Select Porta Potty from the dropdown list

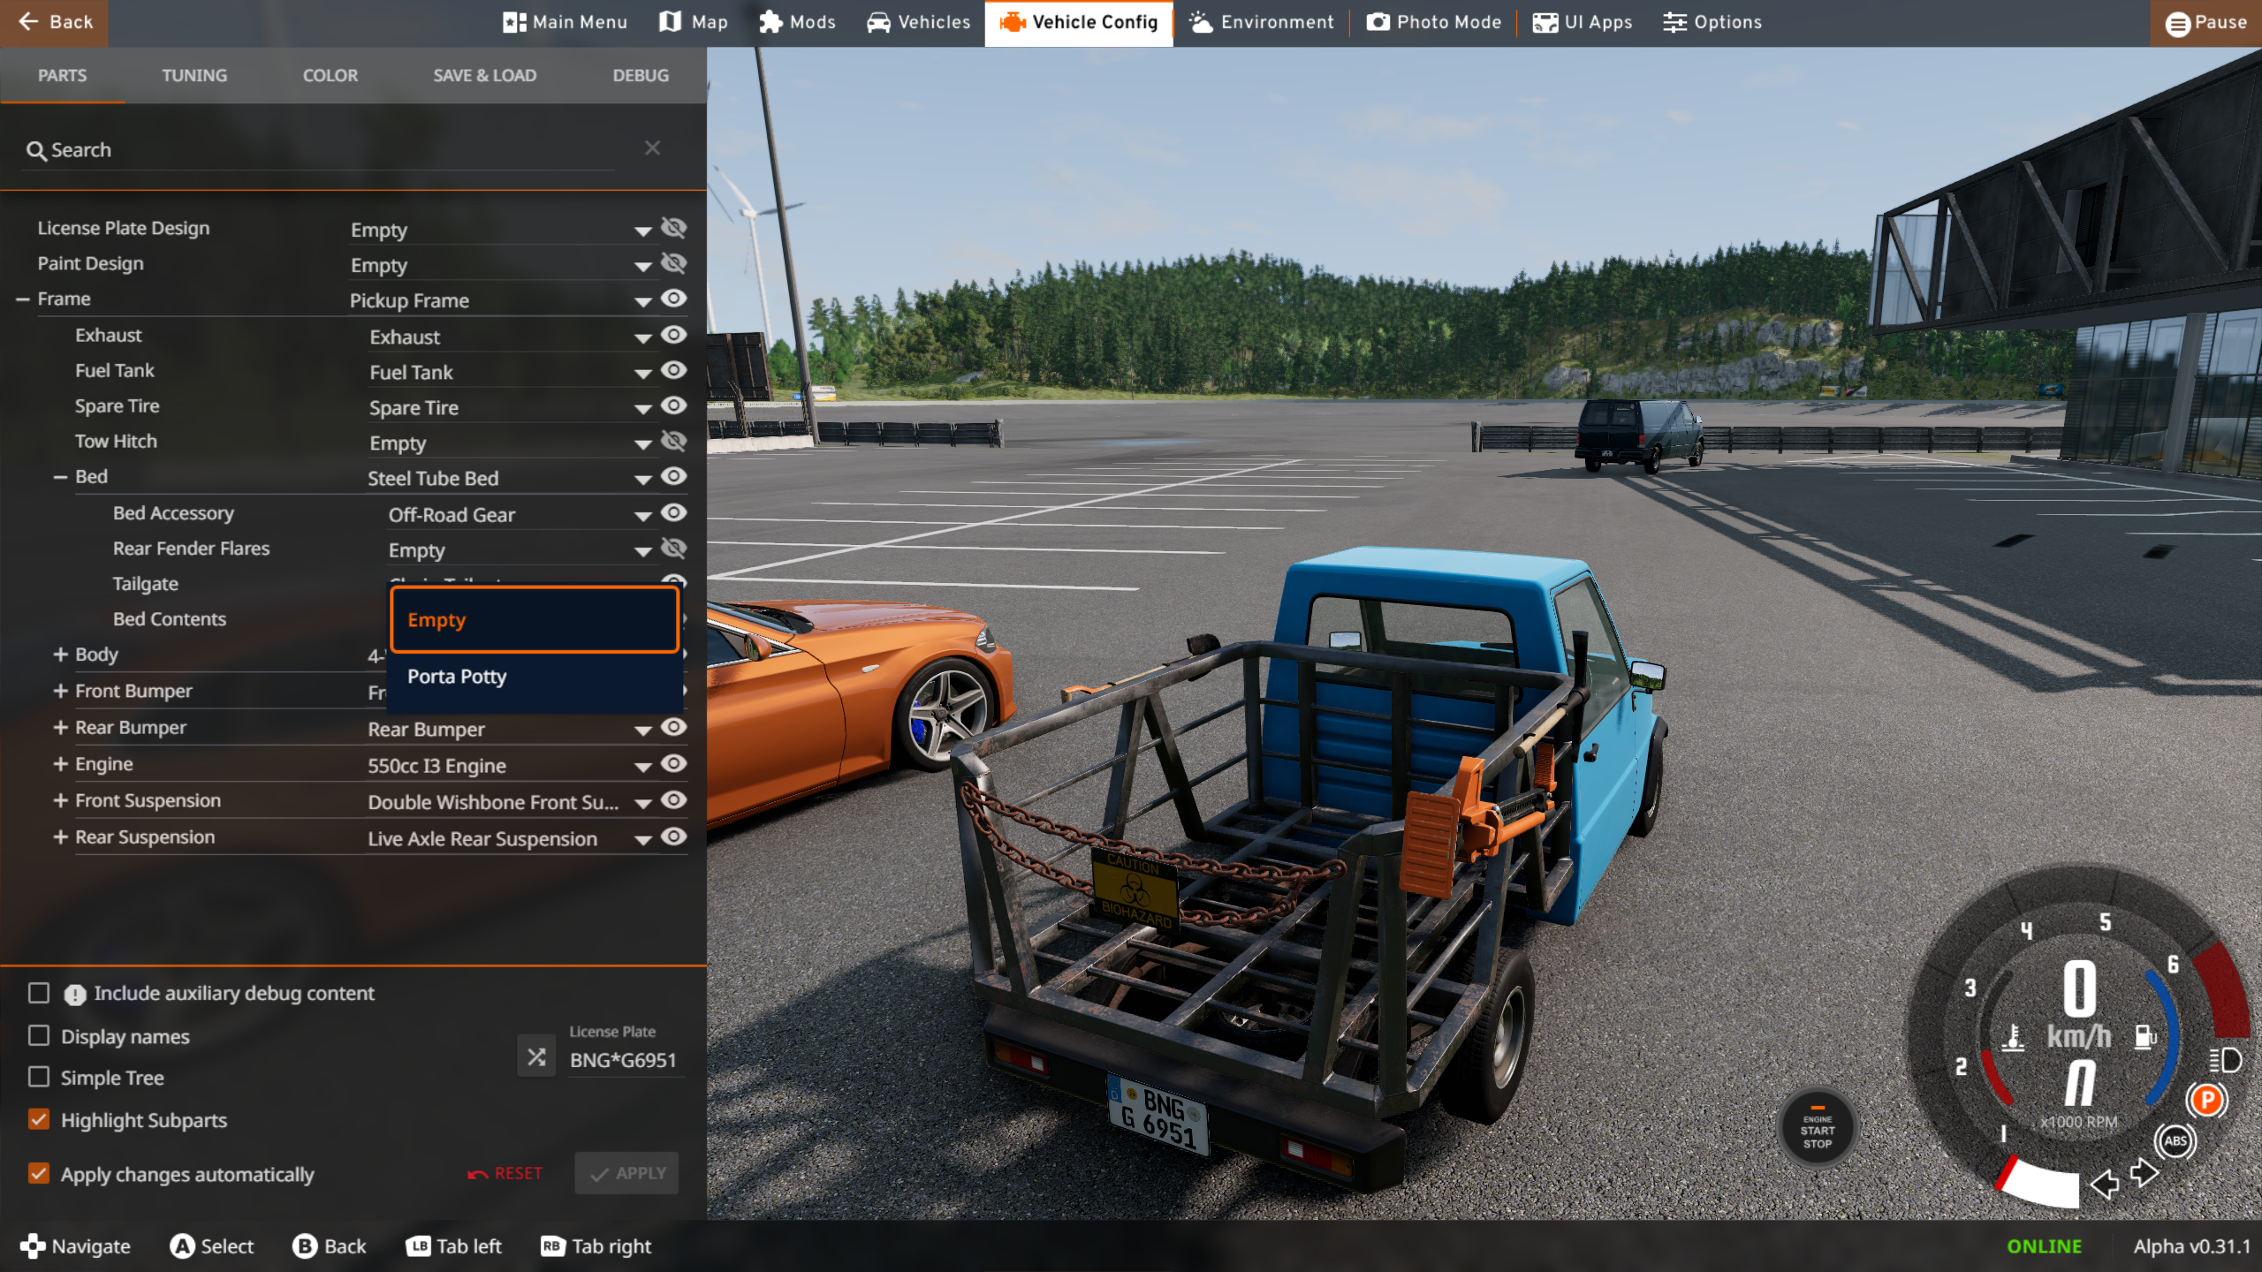(x=457, y=677)
